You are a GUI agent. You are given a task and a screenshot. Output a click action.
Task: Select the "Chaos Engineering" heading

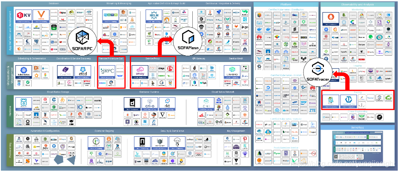point(357,111)
